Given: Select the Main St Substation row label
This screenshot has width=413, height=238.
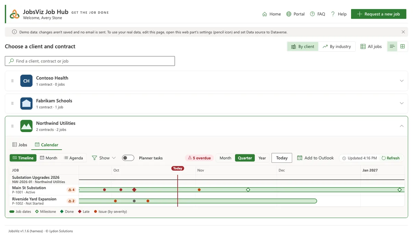Looking at the screenshot, I should click(29, 190).
